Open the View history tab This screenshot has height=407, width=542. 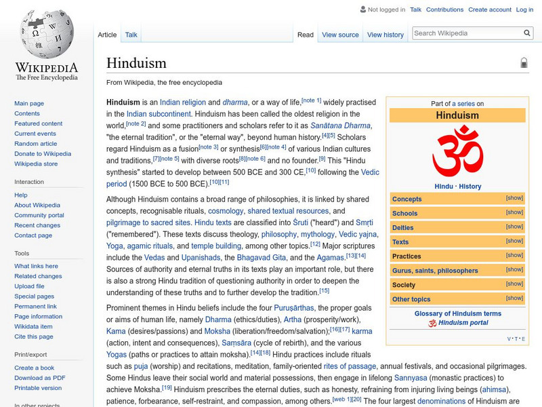[x=385, y=35]
